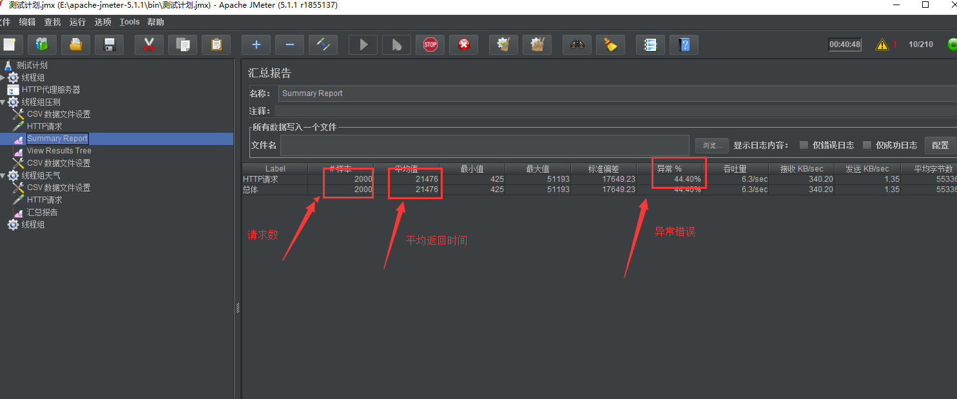Select the HTTP请求 row label cell in the table
The height and width of the screenshot is (399, 957).
[x=275, y=179]
